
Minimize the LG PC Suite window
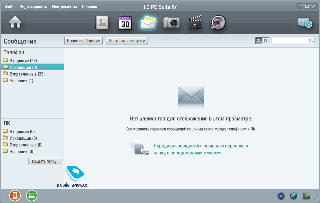[300, 6]
